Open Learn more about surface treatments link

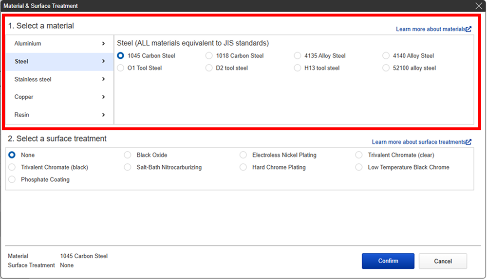[418, 142]
